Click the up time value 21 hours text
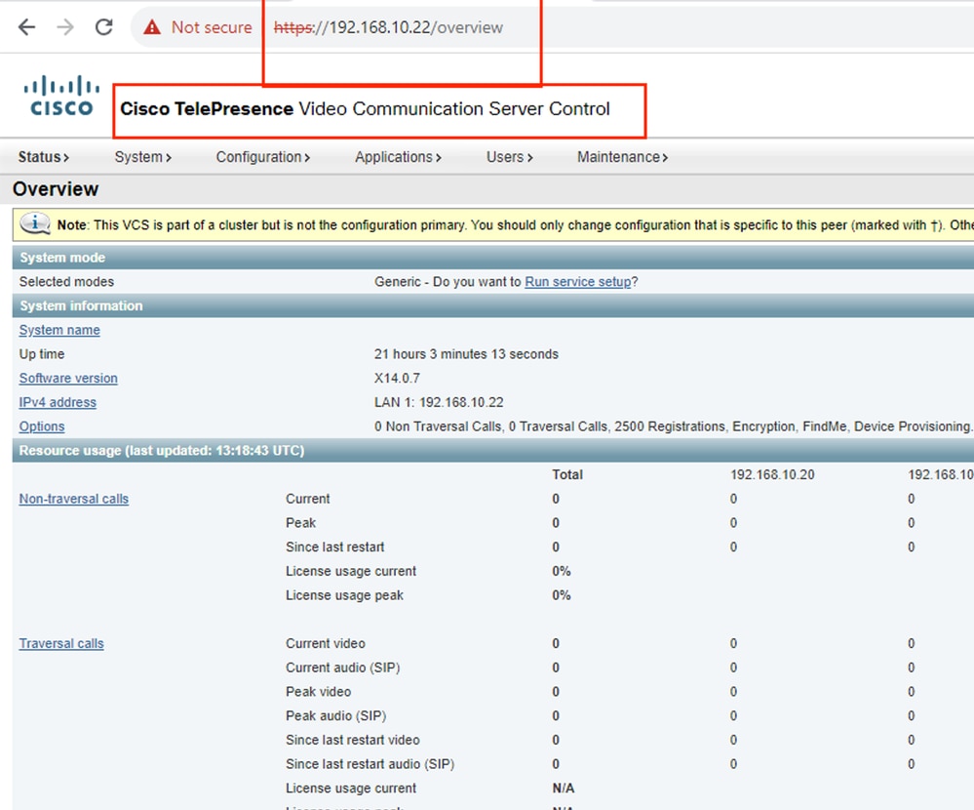The image size is (974, 810). [x=466, y=354]
